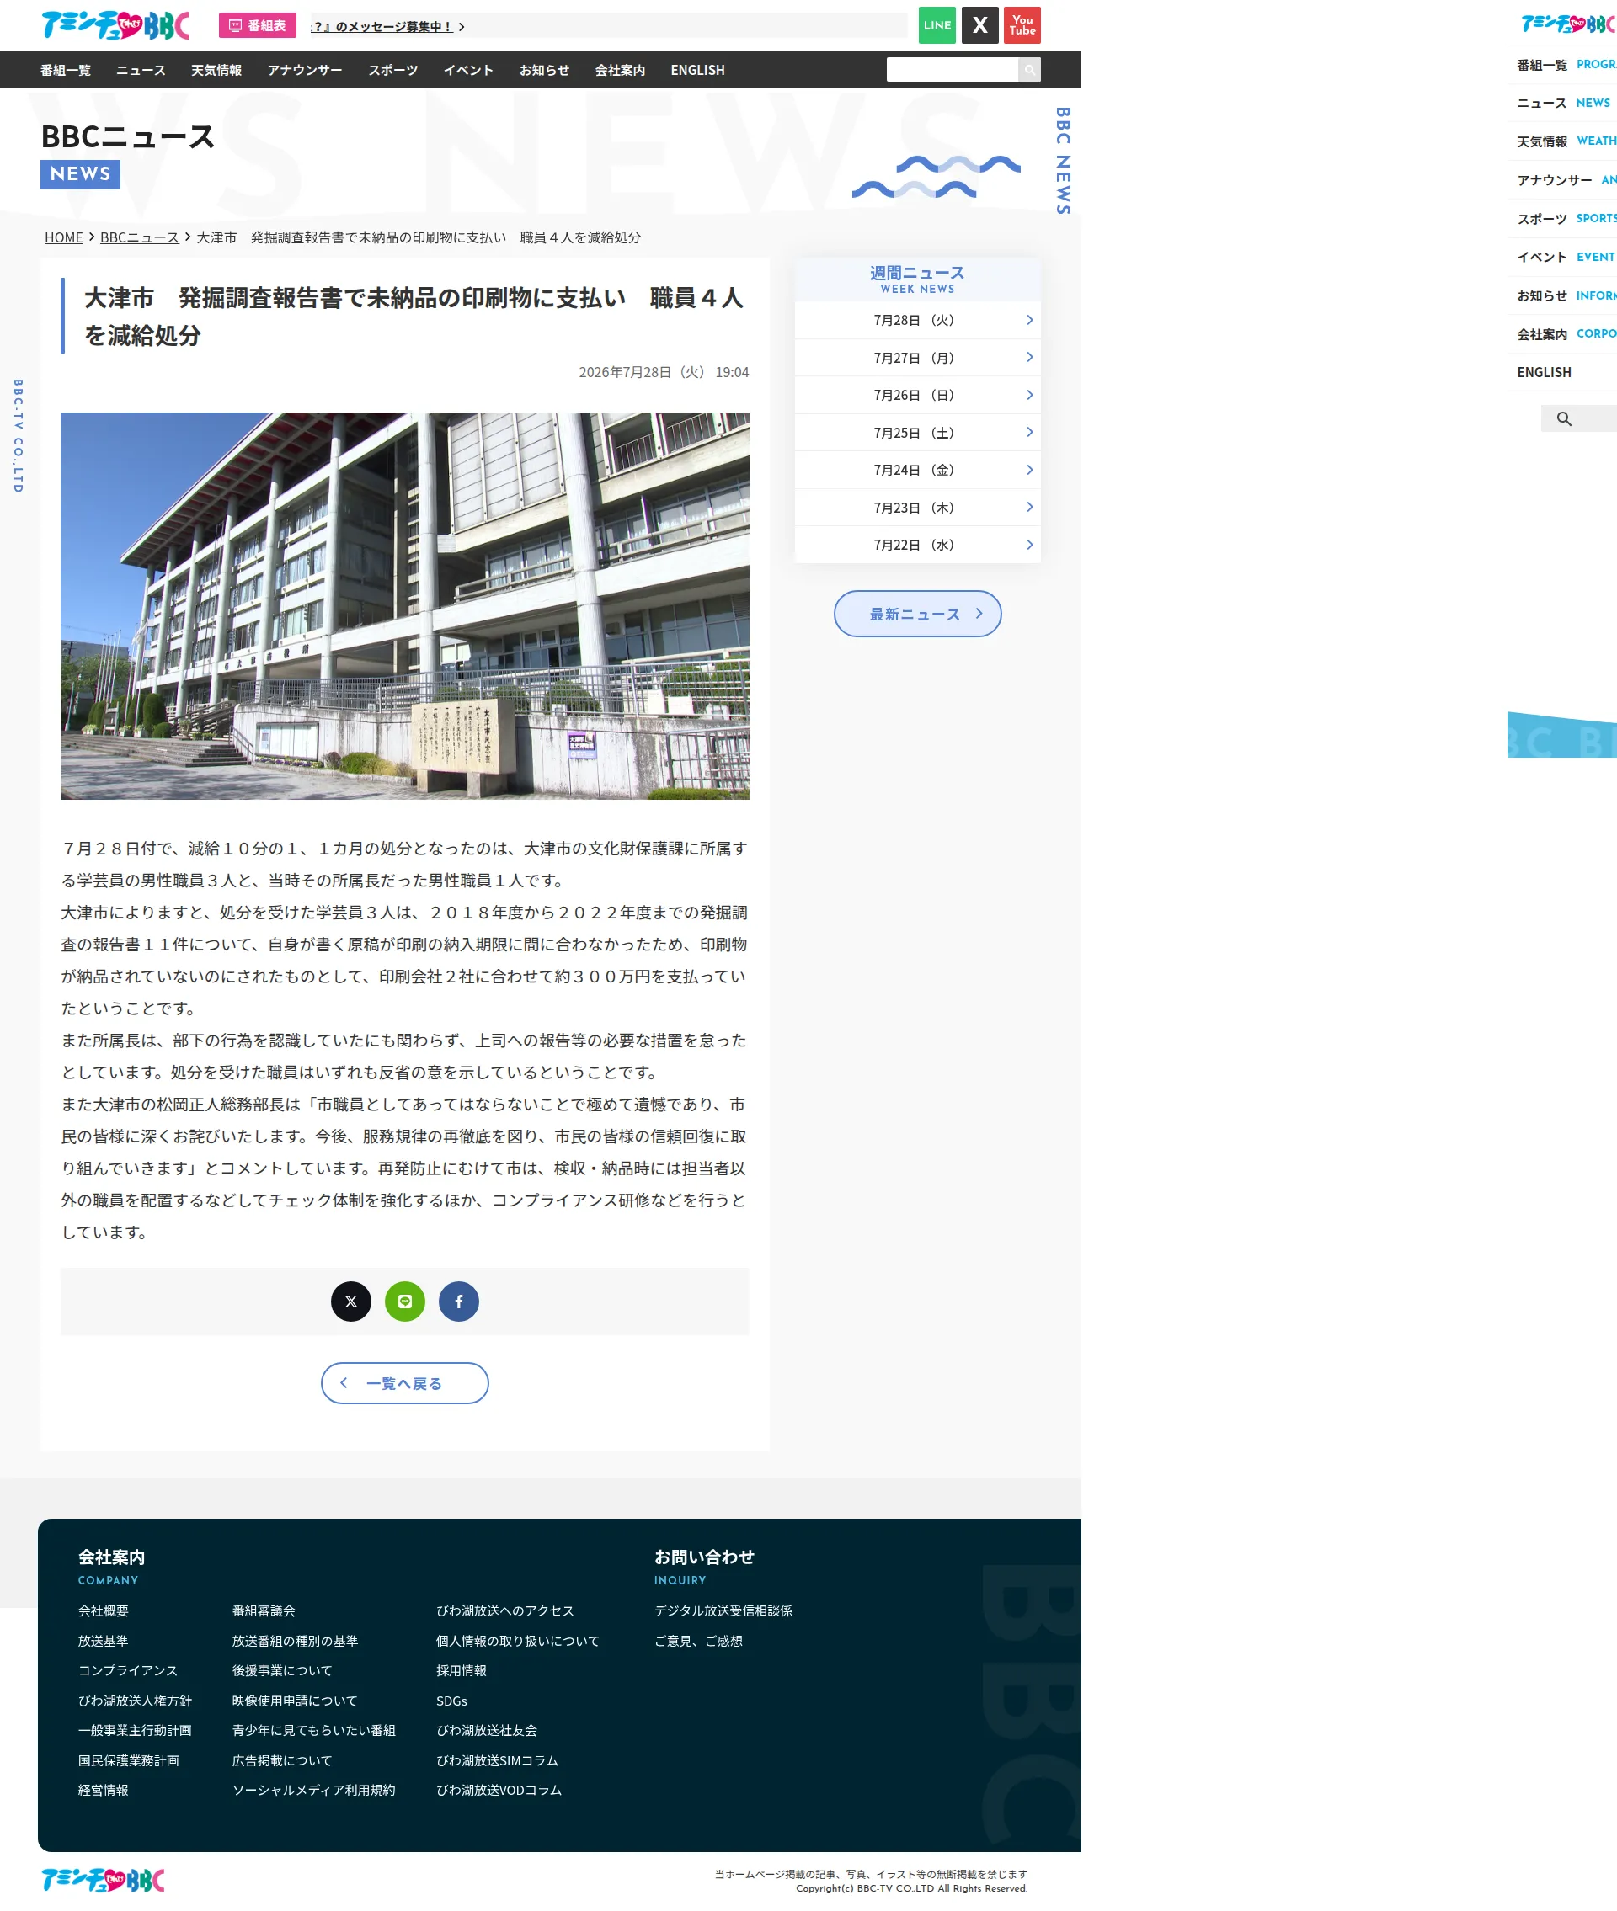Open footer link 番組審議会
1617x1911 pixels.
(264, 1610)
